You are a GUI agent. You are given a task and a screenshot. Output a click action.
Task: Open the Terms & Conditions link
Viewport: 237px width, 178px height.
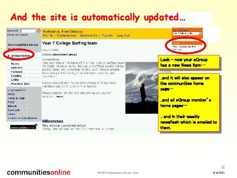pos(22,118)
